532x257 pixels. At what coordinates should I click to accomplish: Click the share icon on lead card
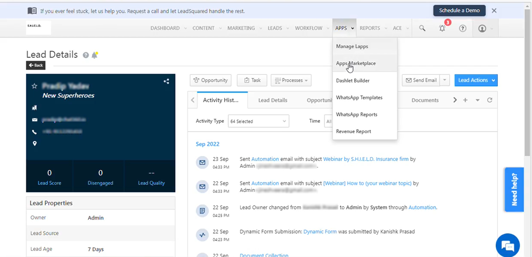tap(166, 81)
